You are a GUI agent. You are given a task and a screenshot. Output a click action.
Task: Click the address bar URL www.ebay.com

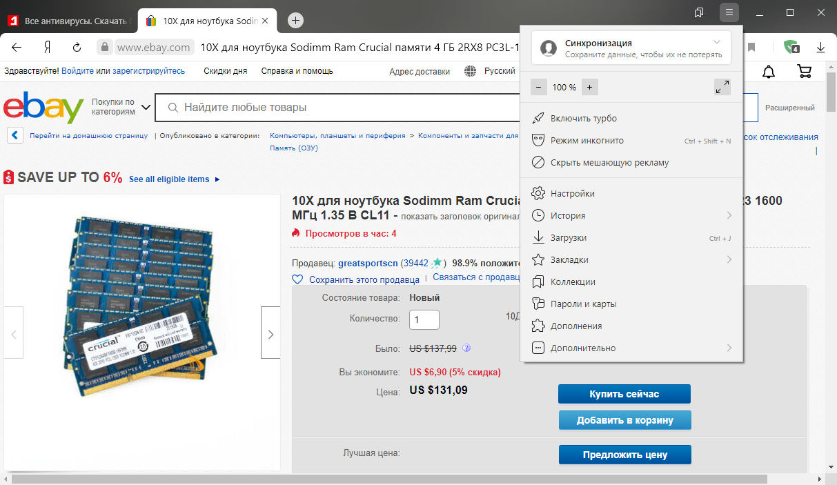click(153, 48)
